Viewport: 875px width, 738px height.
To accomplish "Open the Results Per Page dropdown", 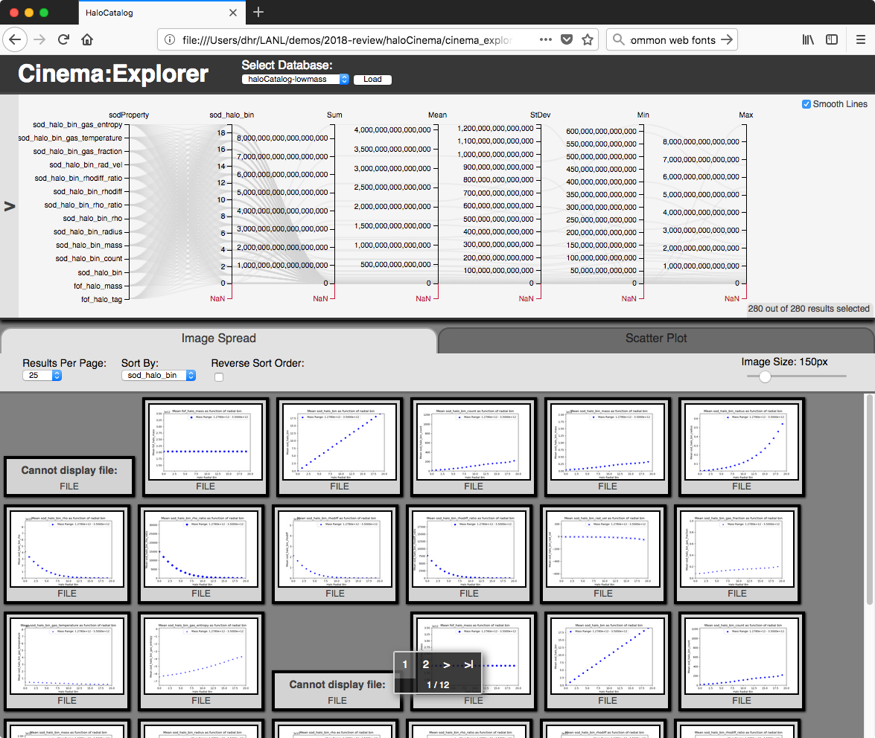I will [42, 375].
